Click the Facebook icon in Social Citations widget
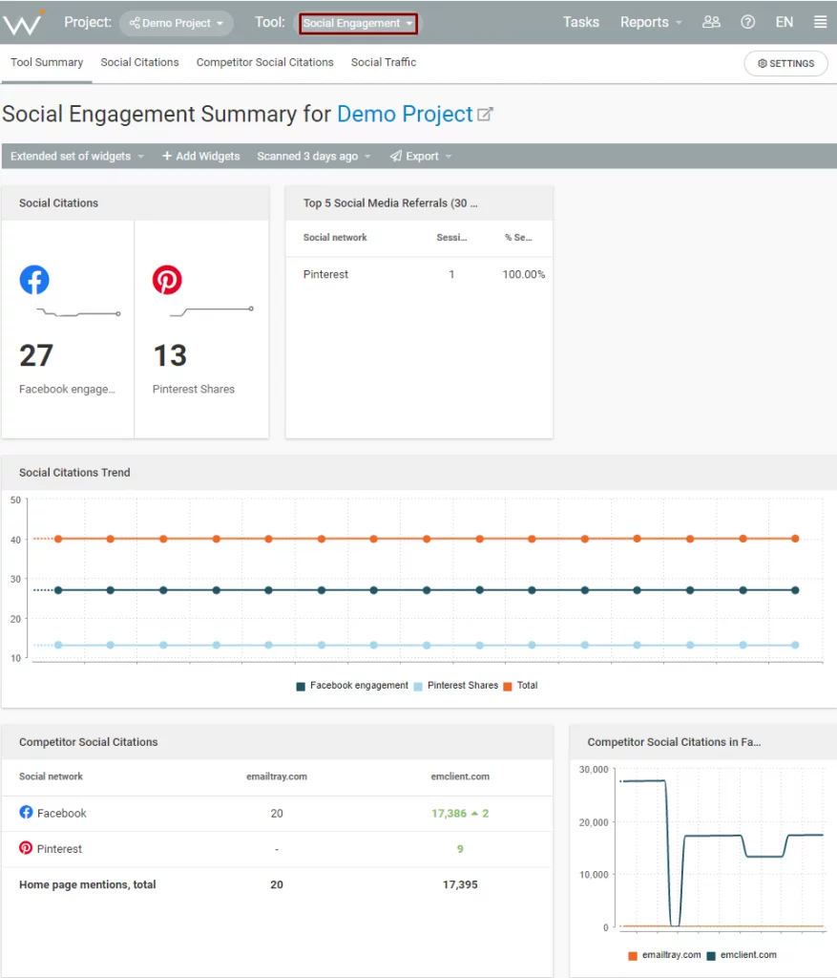Image resolution: width=837 pixels, height=978 pixels. click(34, 280)
